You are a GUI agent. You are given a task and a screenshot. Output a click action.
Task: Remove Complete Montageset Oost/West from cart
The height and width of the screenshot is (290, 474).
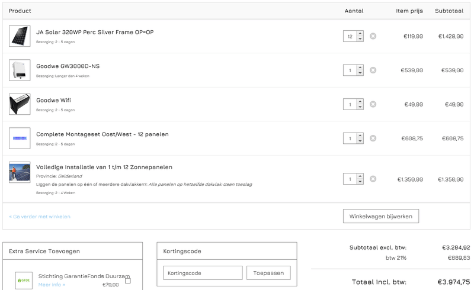pos(373,138)
